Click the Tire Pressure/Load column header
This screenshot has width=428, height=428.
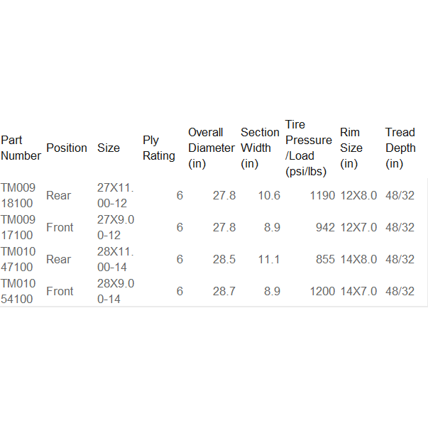(x=308, y=148)
